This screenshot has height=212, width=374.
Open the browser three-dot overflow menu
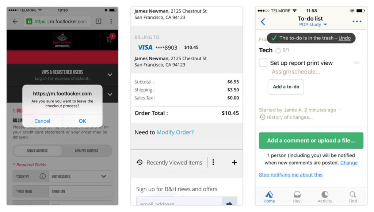[111, 22]
